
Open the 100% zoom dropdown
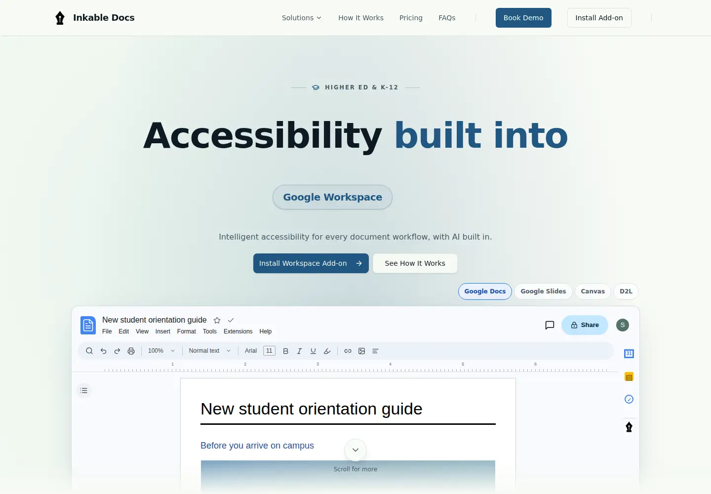coord(161,351)
